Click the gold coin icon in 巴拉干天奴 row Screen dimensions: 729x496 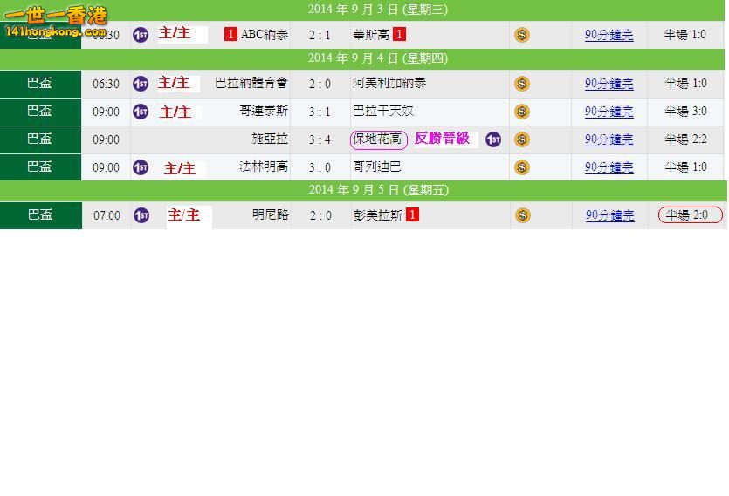522,112
